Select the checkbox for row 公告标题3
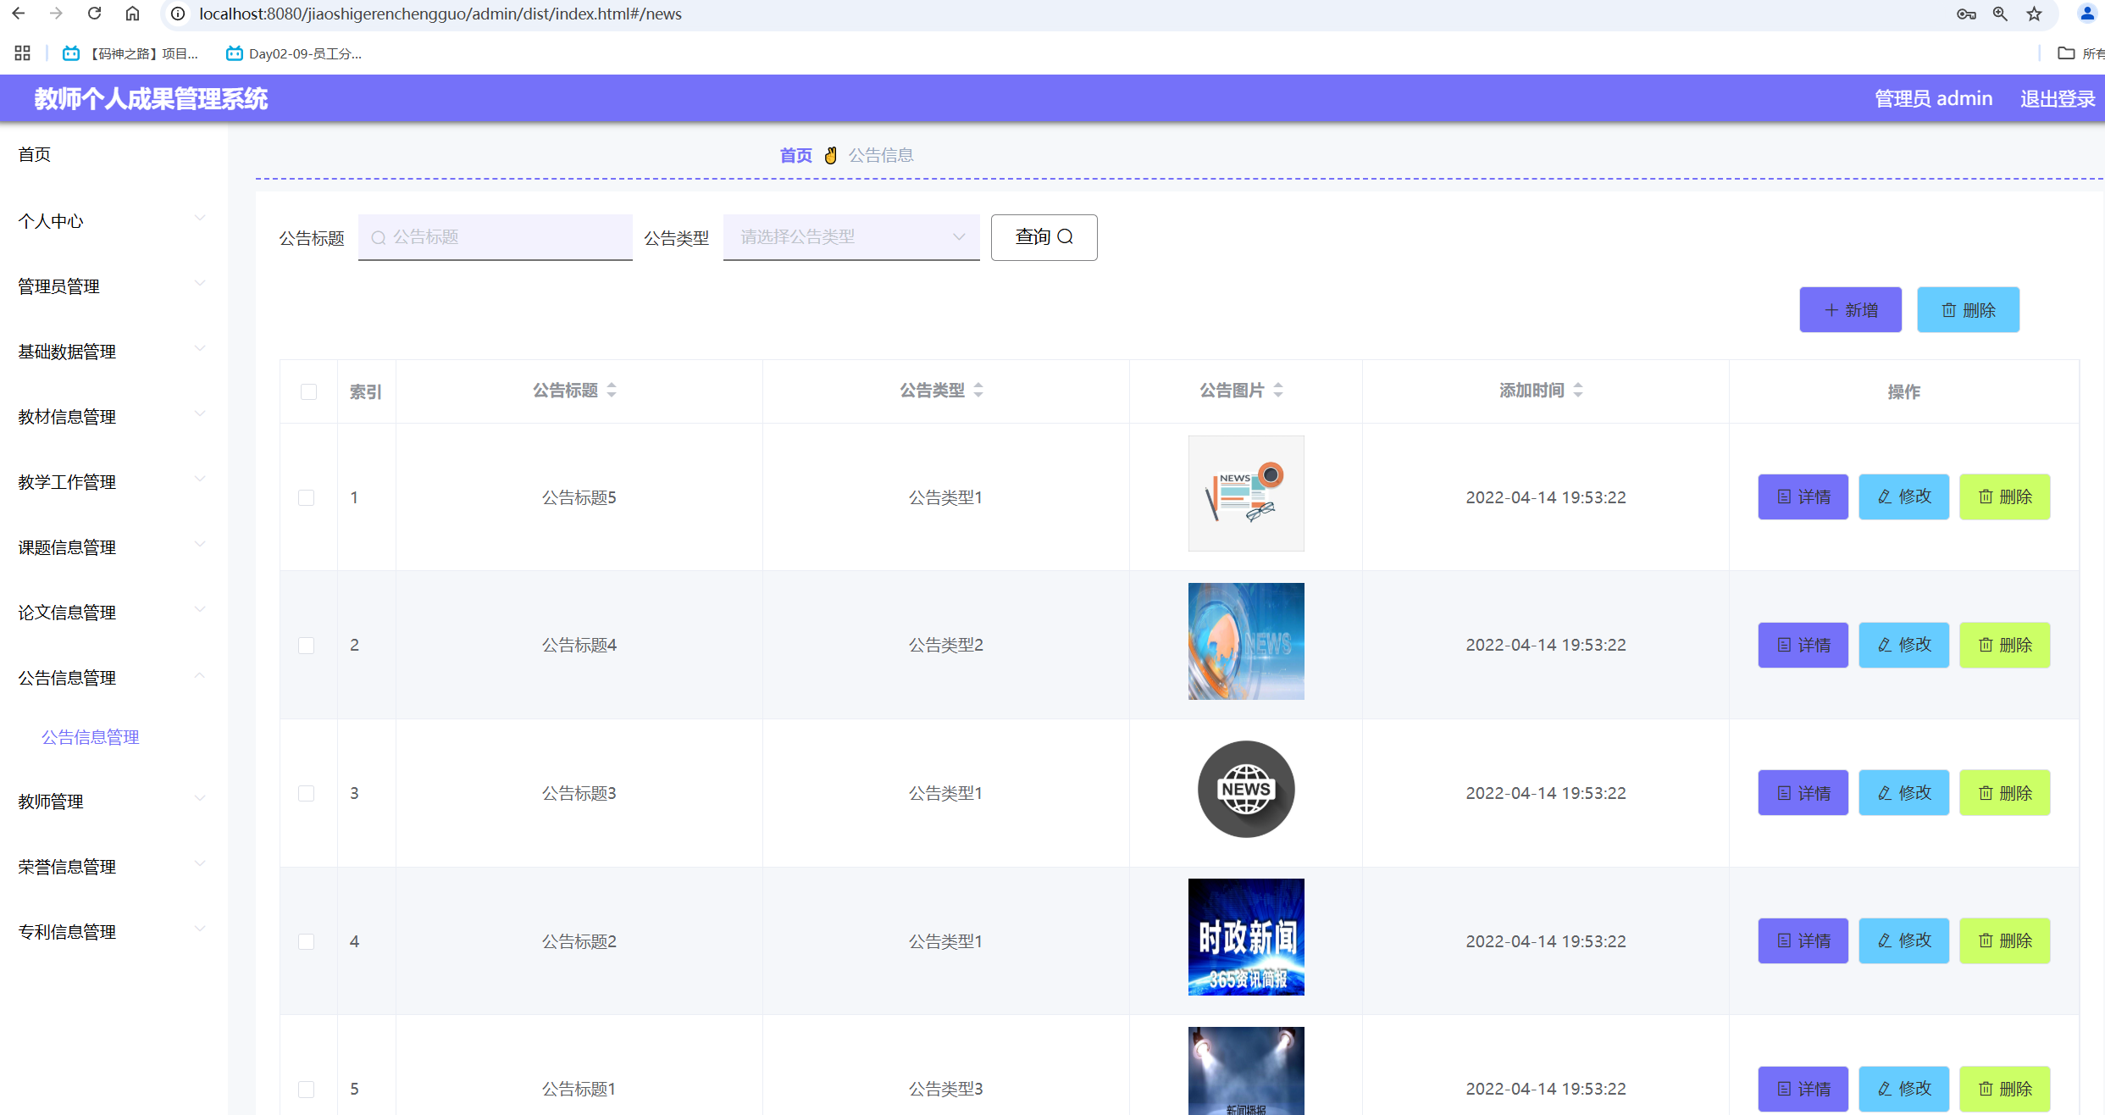Screen dimensions: 2105x1115 [307, 793]
